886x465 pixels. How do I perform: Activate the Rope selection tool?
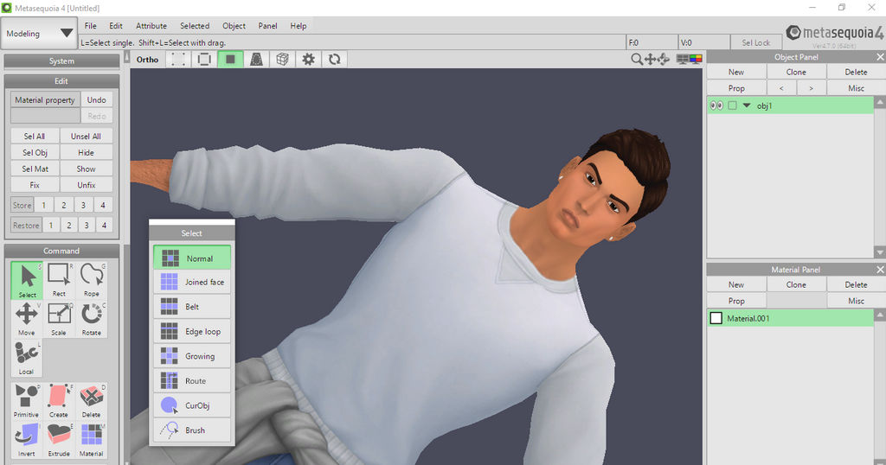[91, 280]
